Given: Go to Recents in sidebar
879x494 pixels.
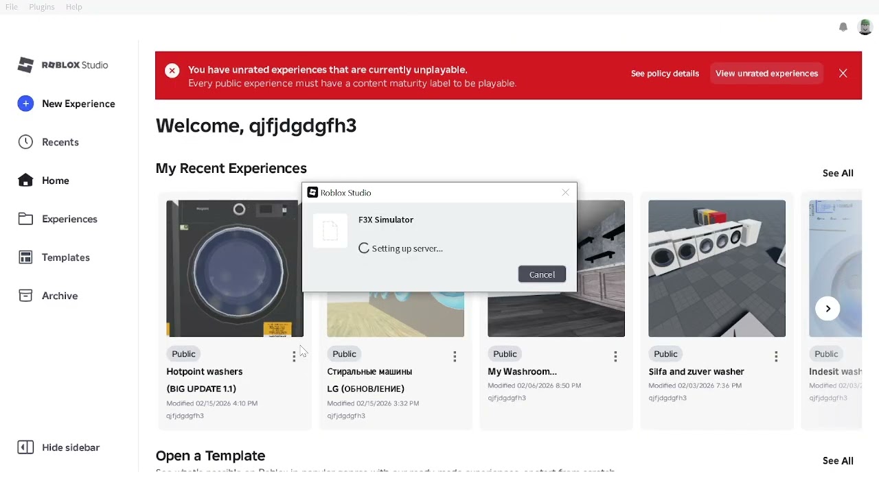Looking at the screenshot, I should 60,142.
